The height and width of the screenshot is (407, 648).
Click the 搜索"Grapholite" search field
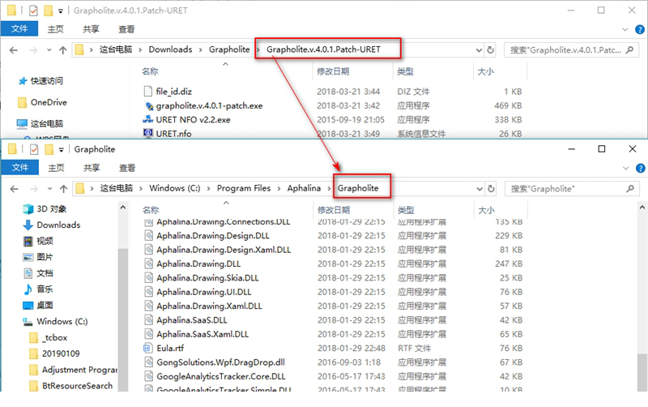click(x=572, y=189)
